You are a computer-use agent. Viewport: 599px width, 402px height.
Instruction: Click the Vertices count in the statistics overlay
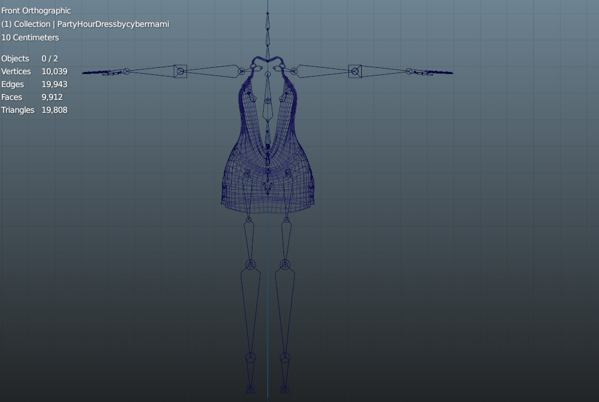[x=54, y=71]
